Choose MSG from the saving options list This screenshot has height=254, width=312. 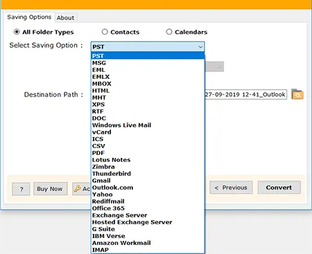tap(148, 63)
